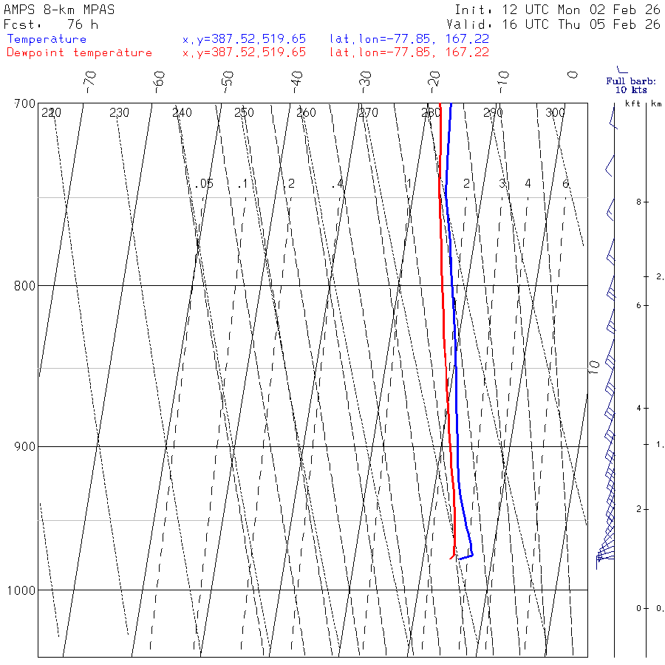The width and height of the screenshot is (665, 665).
Task: Click the 0 degree temperature axis label
Action: pyautogui.click(x=573, y=75)
